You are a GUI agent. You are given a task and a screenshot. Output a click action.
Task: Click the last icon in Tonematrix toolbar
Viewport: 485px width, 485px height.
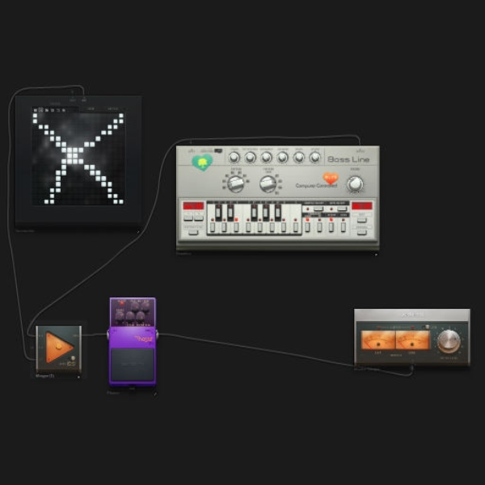[x=64, y=110]
